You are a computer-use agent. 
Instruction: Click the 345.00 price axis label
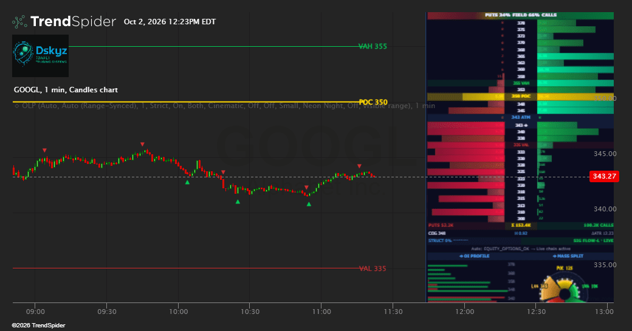click(605, 154)
